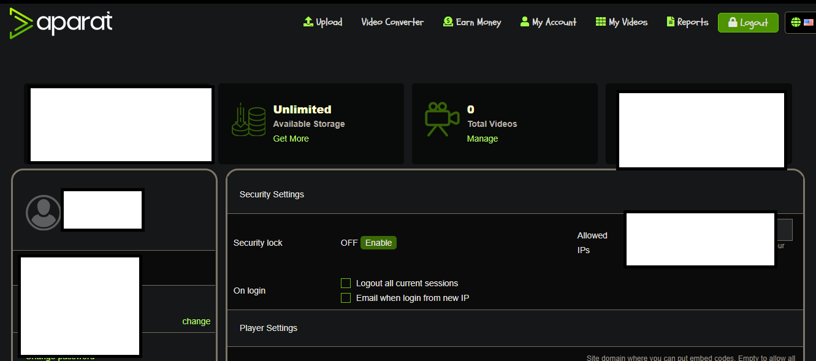Open Video Converter menu item
Screen dimensions: 816x361
click(392, 22)
